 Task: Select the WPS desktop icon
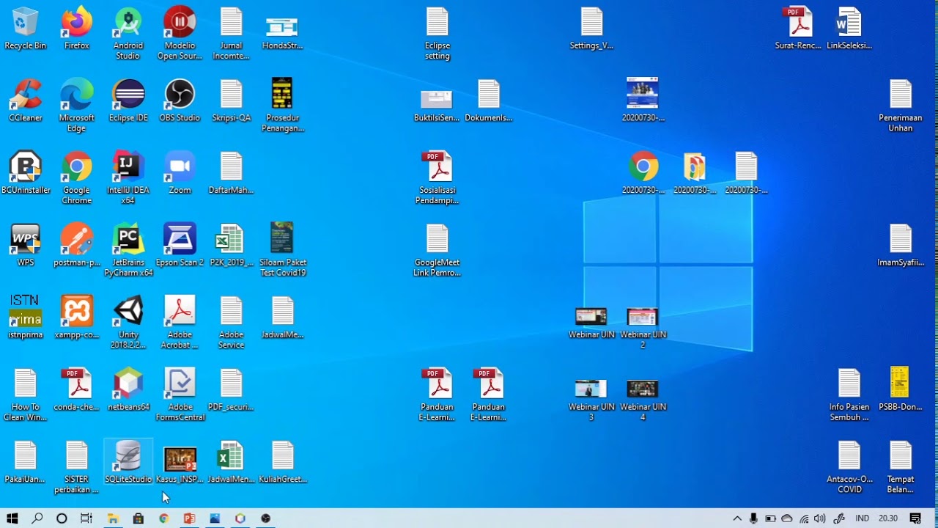(x=25, y=246)
